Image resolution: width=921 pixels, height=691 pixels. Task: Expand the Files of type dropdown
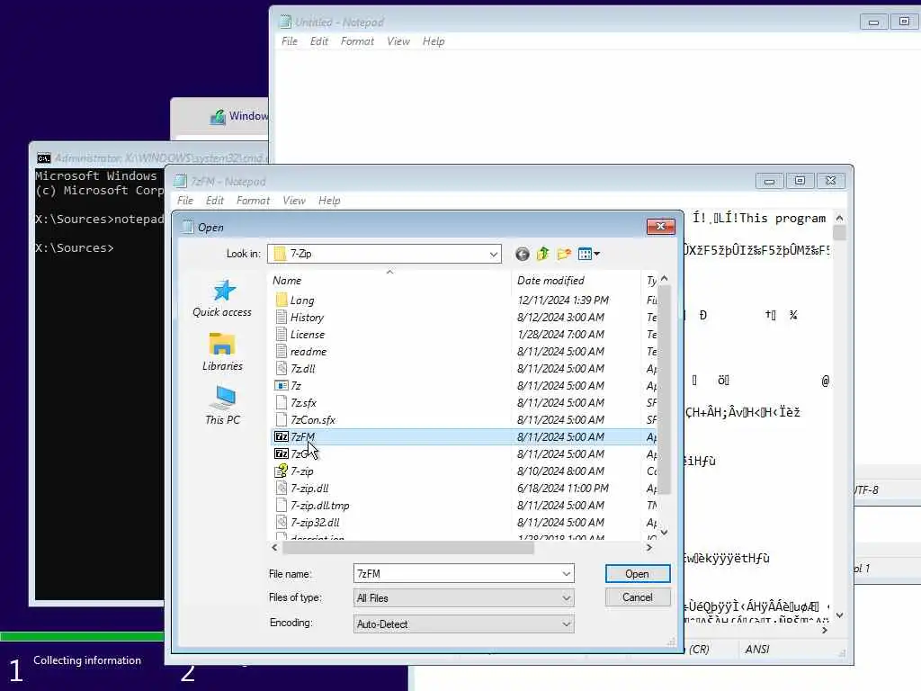tap(567, 598)
